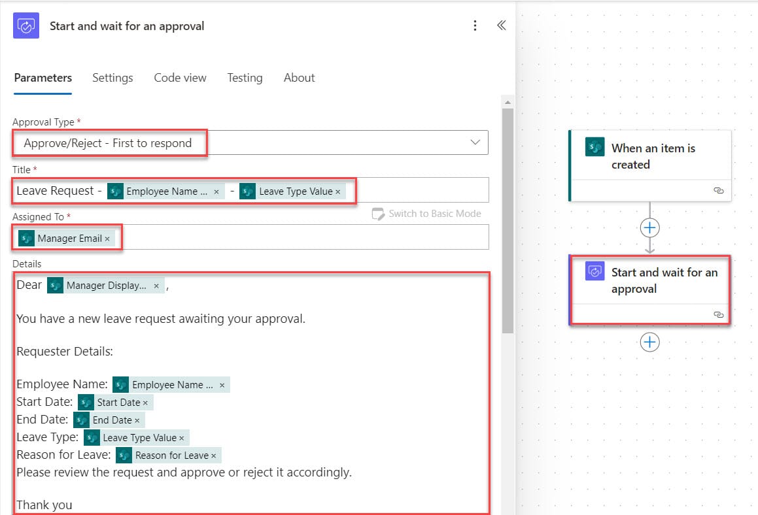This screenshot has width=758, height=515.
Task: Switch to the Testing tab
Action: tap(245, 78)
